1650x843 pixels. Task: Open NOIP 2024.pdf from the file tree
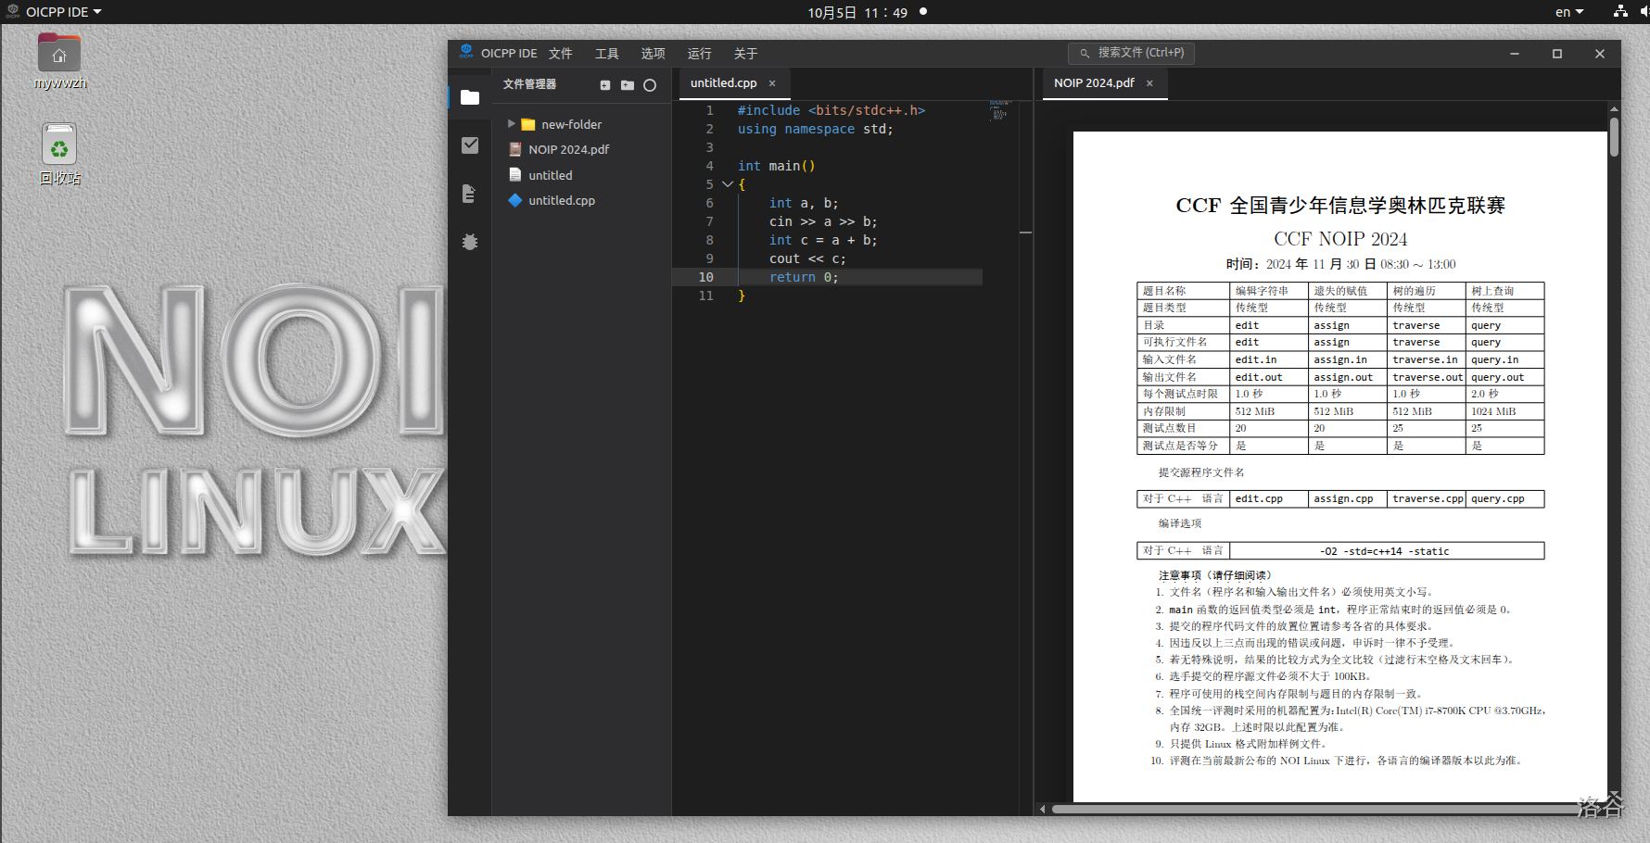[568, 149]
